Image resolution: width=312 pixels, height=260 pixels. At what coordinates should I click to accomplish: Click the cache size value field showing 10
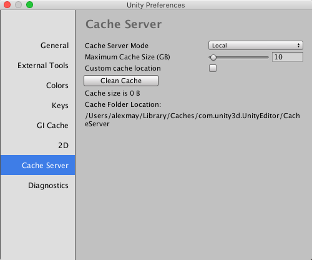[288, 57]
